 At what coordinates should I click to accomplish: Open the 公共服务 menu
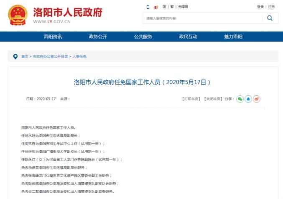pos(143,37)
